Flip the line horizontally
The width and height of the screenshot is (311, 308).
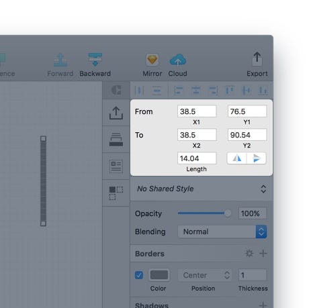coord(237,158)
